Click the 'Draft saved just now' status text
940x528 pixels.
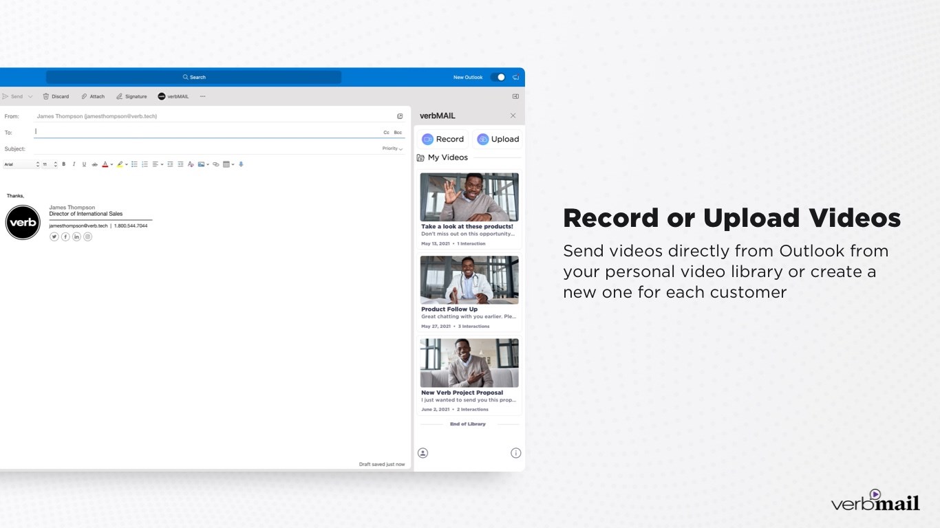[x=382, y=464]
